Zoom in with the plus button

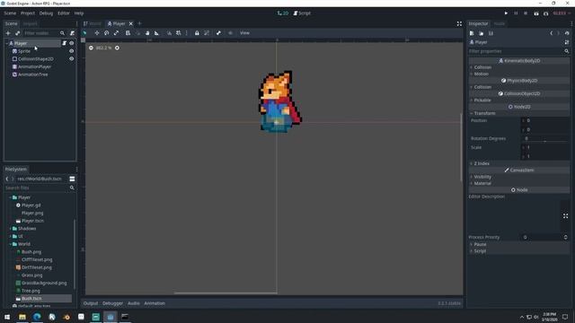coord(117,48)
